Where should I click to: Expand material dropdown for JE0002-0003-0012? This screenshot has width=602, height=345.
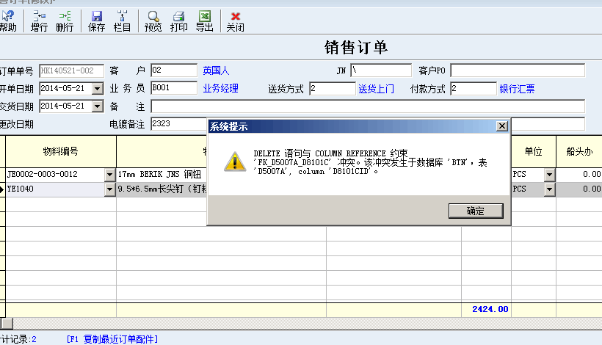110,175
